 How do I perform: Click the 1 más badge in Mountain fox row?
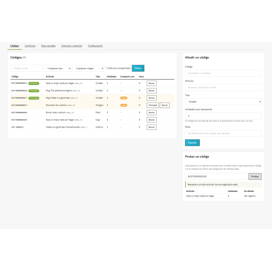(124, 105)
